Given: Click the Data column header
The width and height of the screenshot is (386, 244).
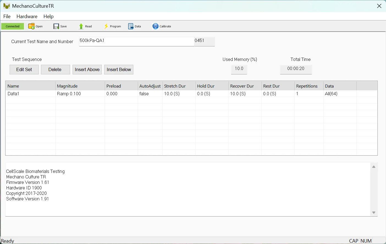Looking at the screenshot, I should point(340,86).
